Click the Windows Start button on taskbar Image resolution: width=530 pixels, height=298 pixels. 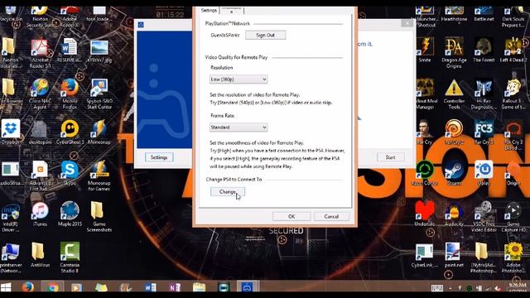(6, 287)
